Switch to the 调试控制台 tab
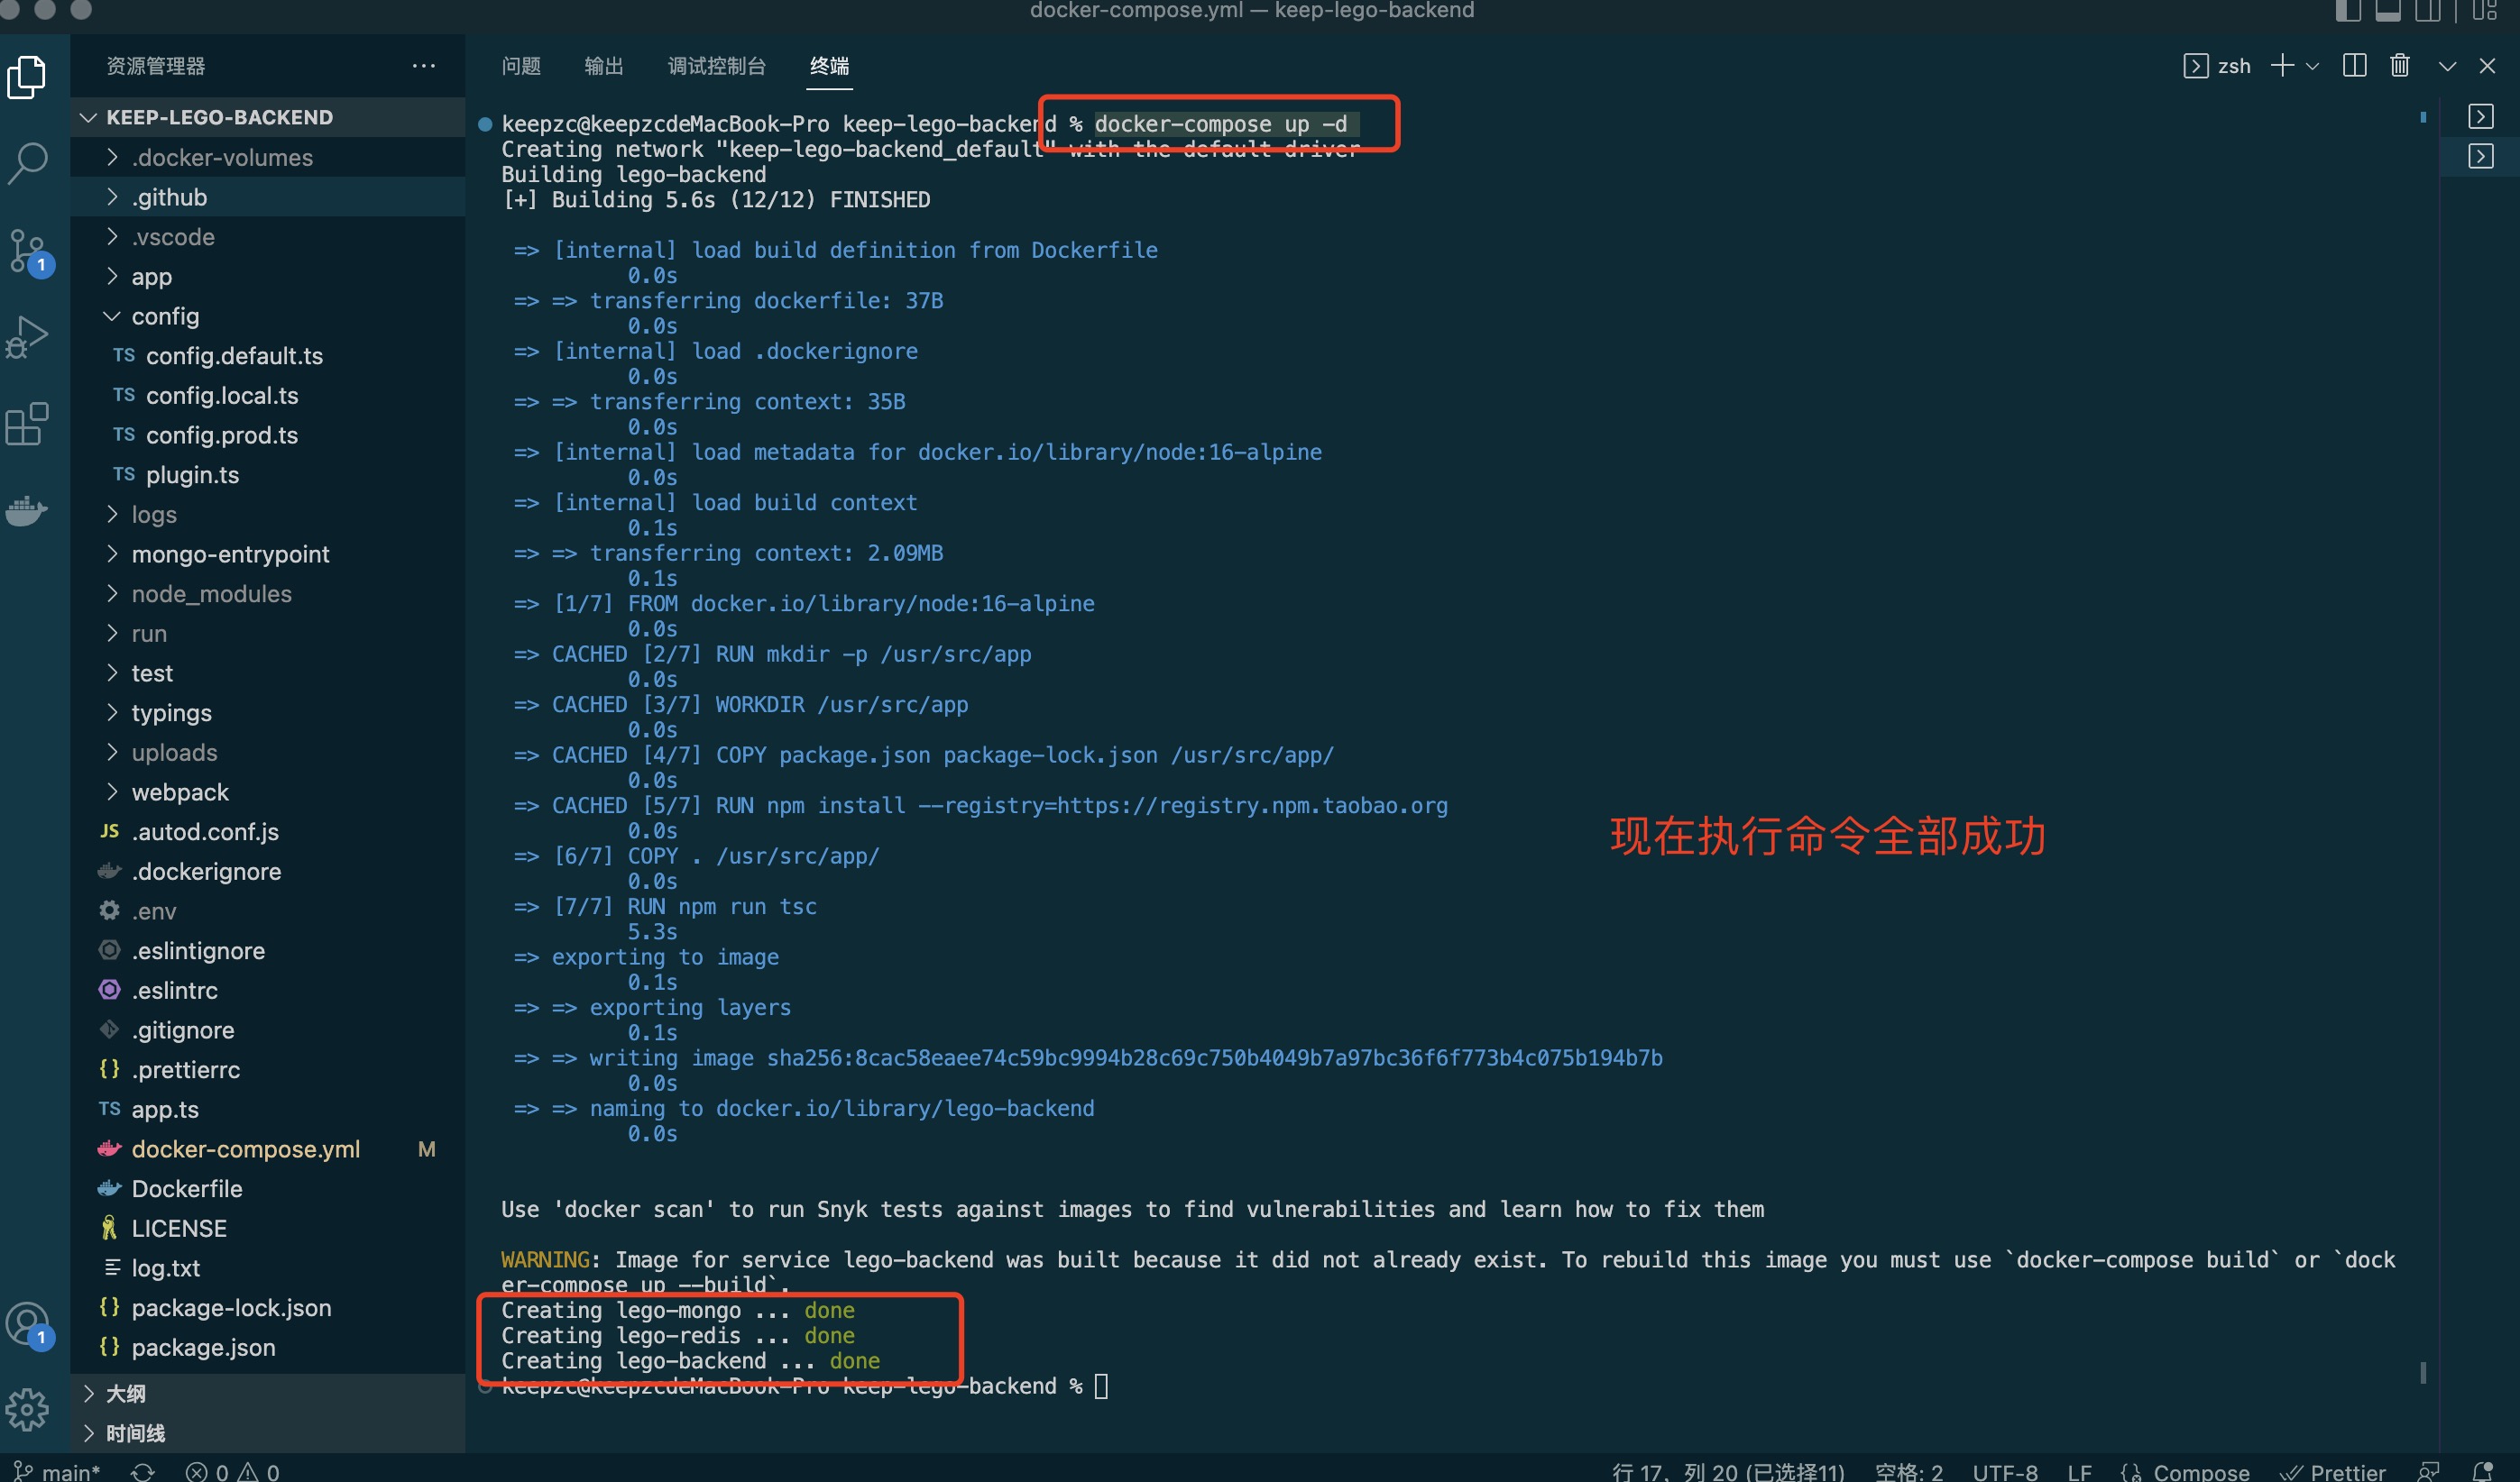This screenshot has width=2520, height=1482. click(717, 66)
